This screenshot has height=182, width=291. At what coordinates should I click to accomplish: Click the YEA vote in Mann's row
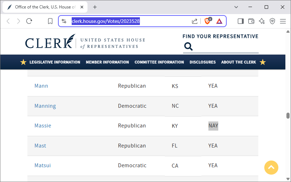coord(213,86)
